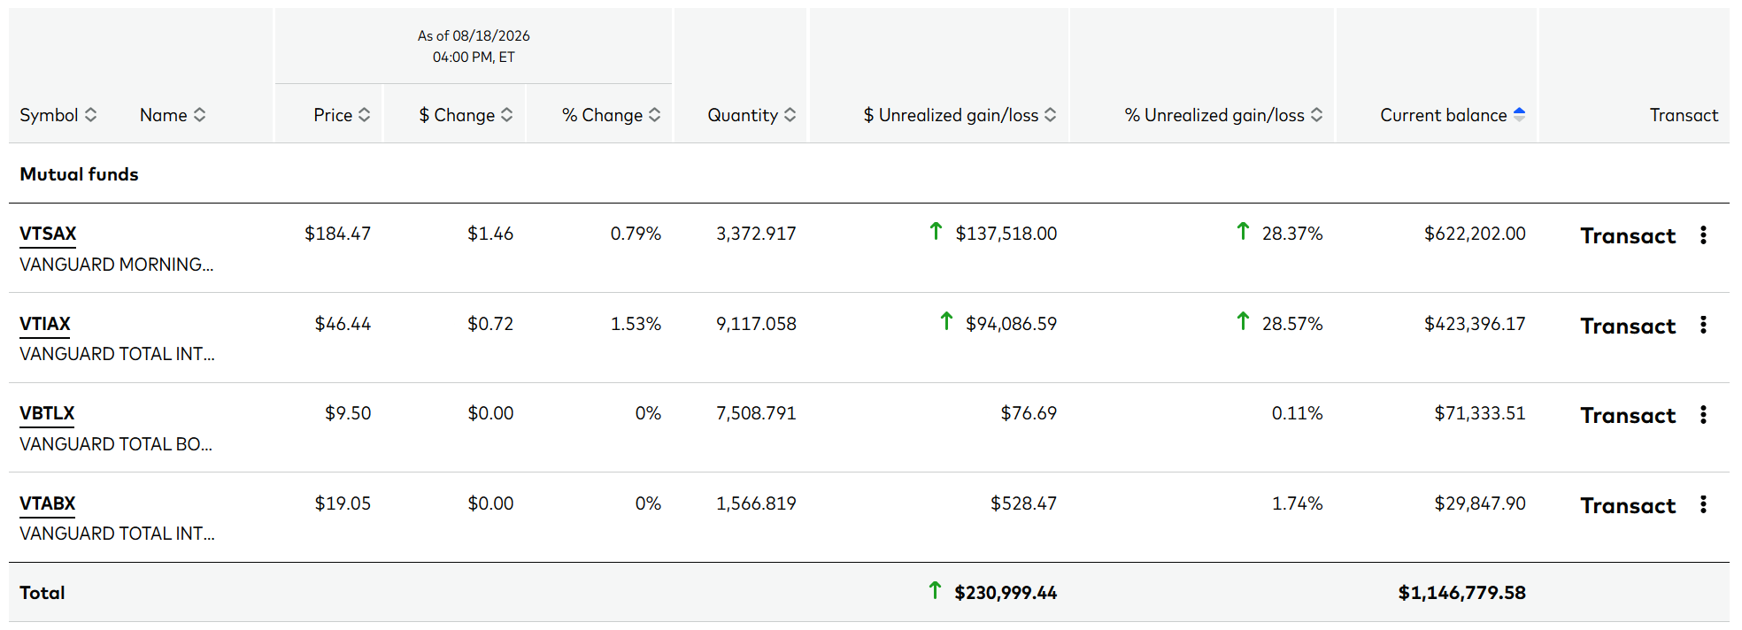Sort by $ Unrealized gain/loss arrows
Screen dimensions: 1742x630
[1050, 115]
